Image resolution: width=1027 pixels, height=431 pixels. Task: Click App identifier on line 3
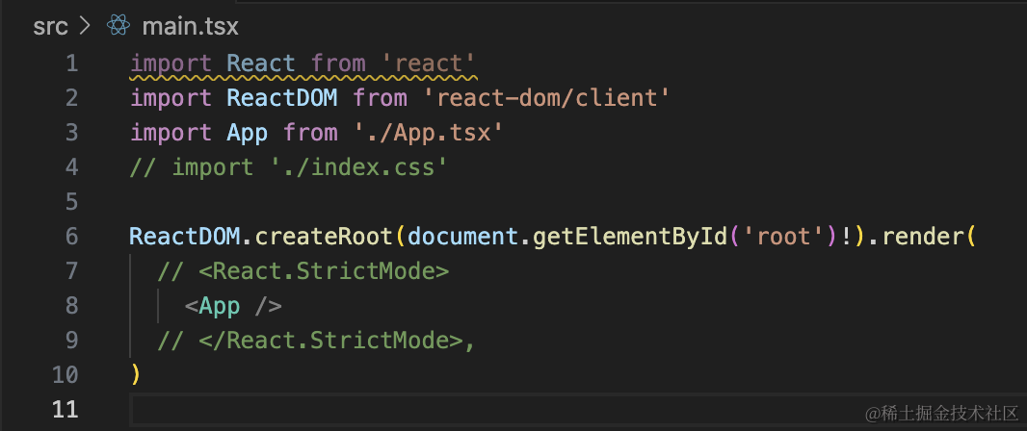pyautogui.click(x=247, y=134)
